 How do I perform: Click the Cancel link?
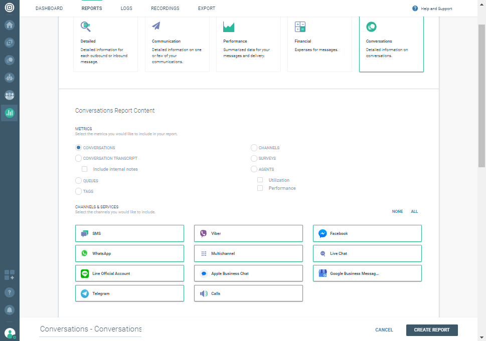pyautogui.click(x=384, y=330)
